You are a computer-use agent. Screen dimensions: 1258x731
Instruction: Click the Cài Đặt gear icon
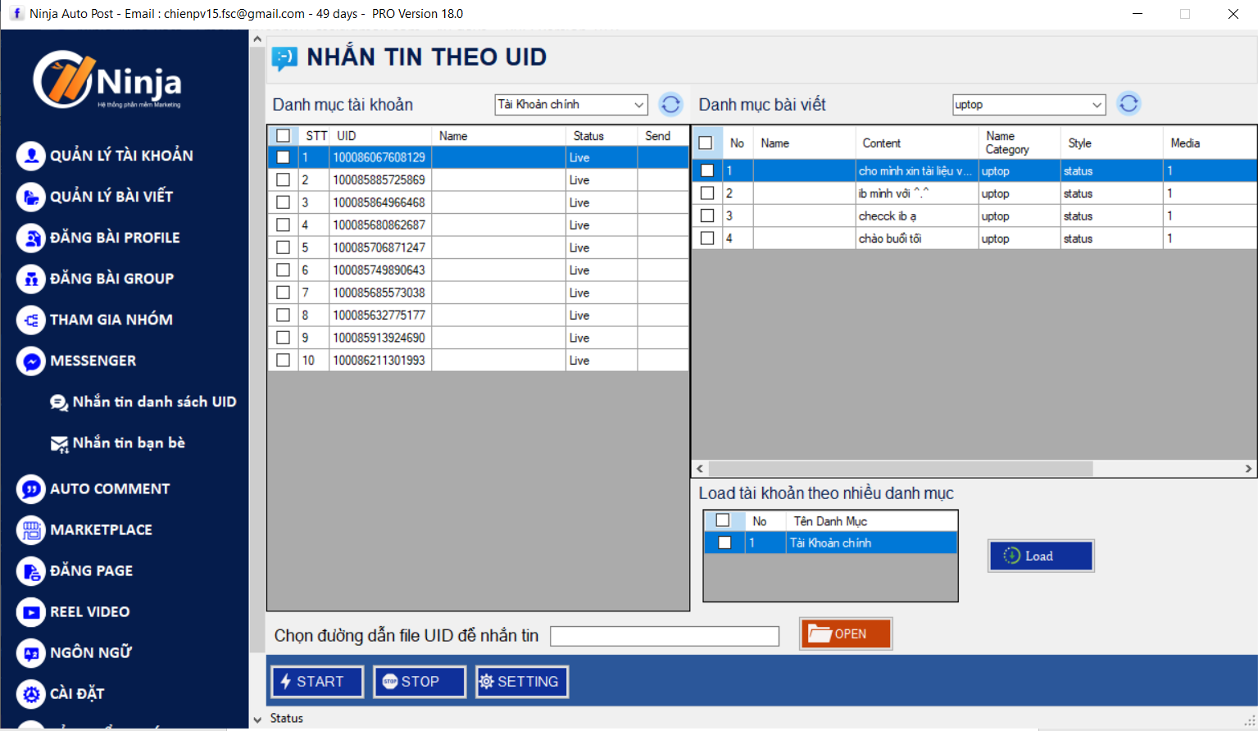tap(31, 694)
